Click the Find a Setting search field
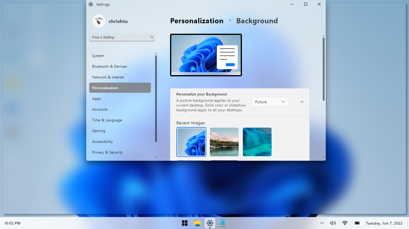This screenshot has width=409, height=229. tap(120, 37)
